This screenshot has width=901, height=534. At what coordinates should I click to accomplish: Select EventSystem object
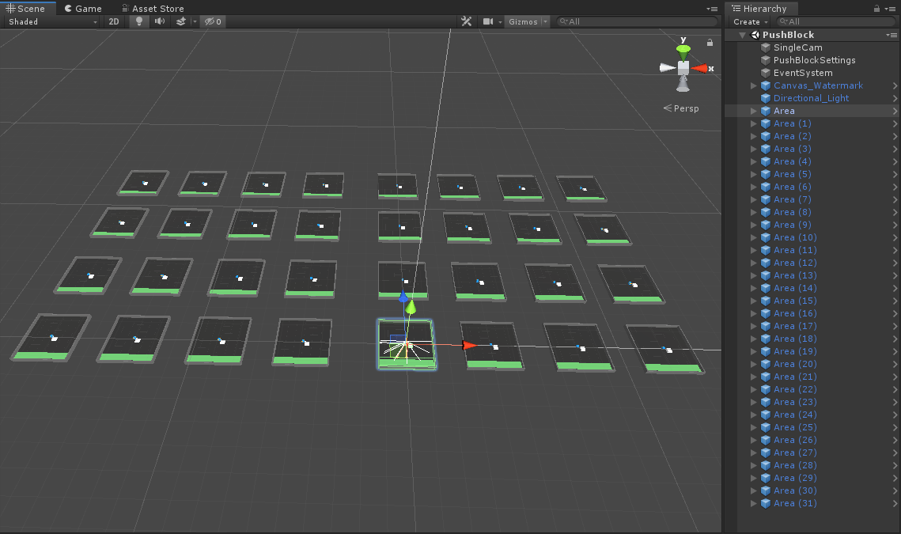803,73
